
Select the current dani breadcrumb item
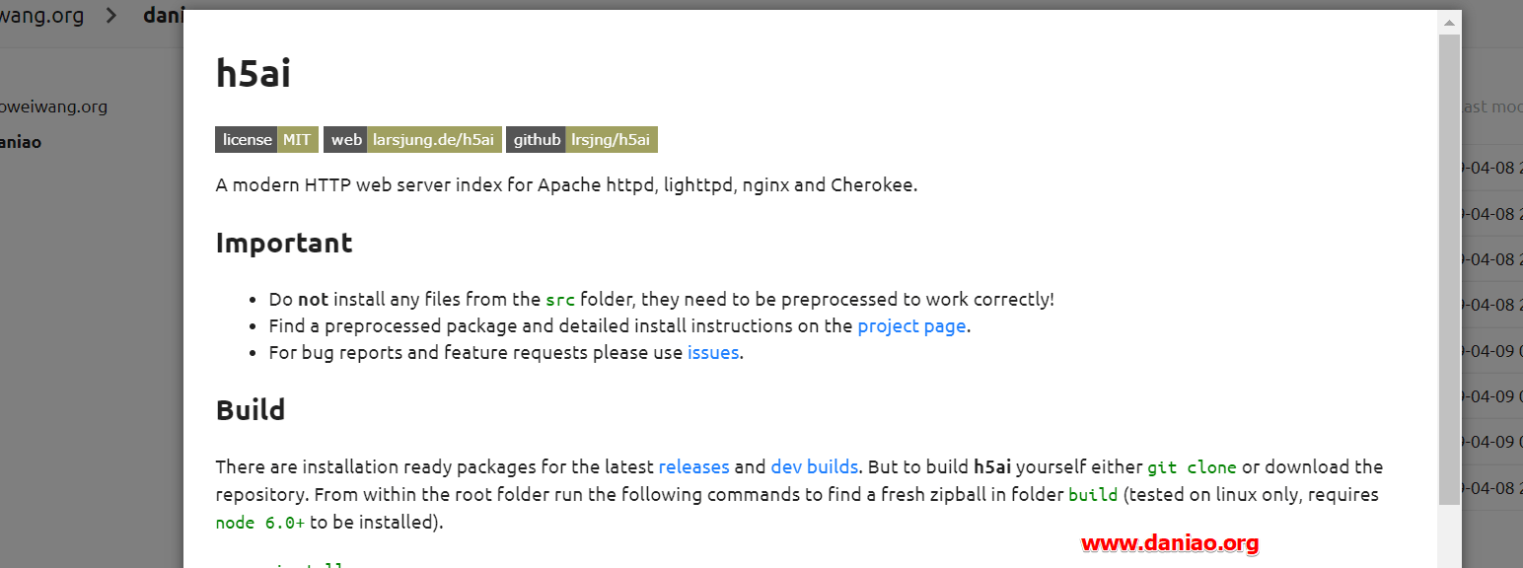[x=163, y=16]
